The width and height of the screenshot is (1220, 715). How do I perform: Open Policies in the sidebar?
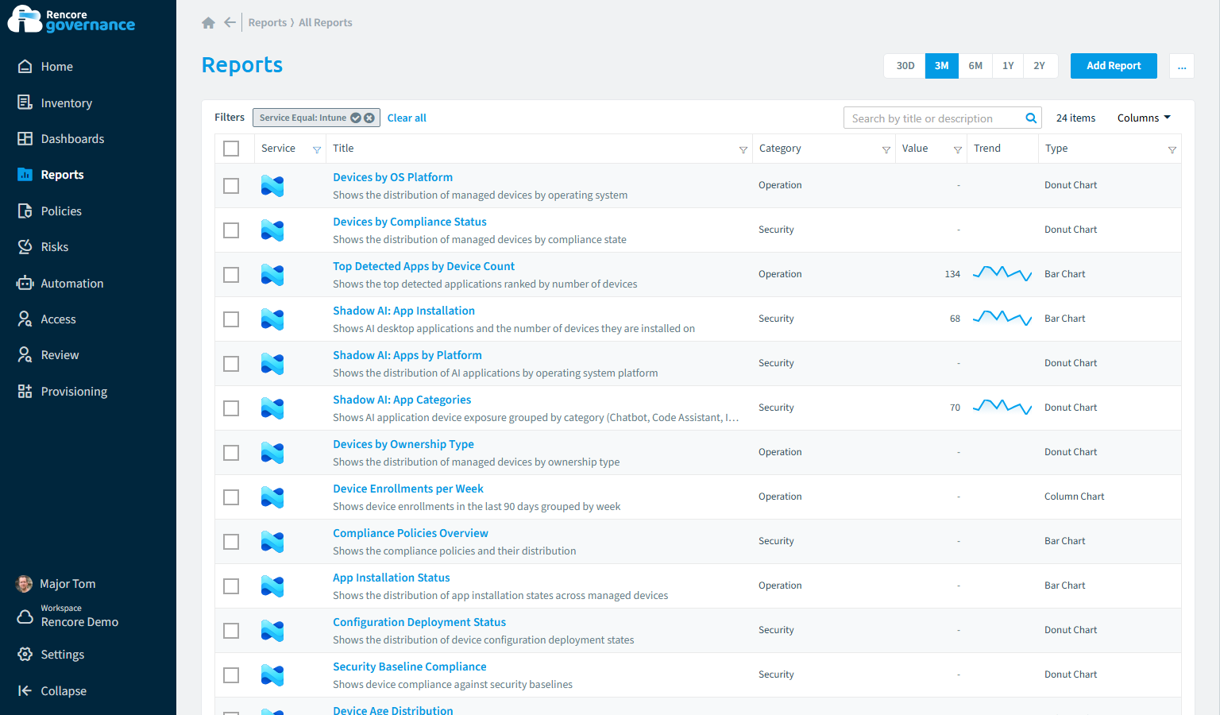click(x=61, y=211)
